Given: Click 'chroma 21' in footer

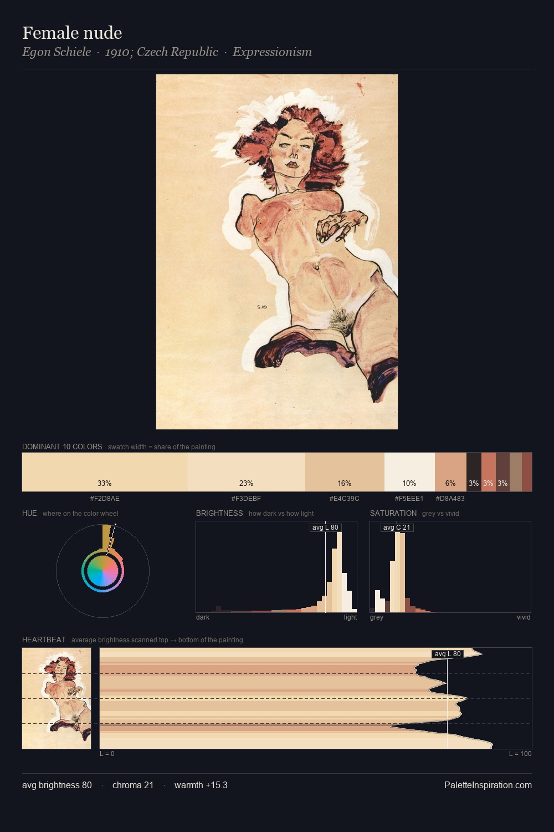Looking at the screenshot, I should click(x=133, y=785).
